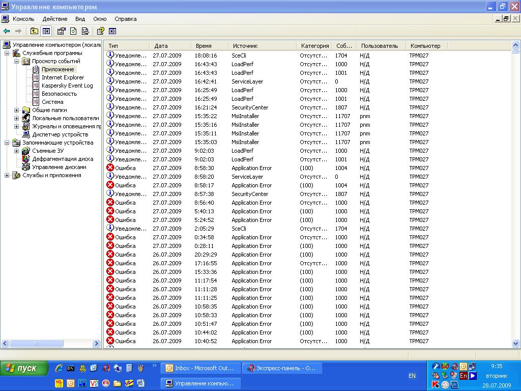Click the Export list toolbar icon
521x391 pixels.
pyautogui.click(x=85, y=31)
